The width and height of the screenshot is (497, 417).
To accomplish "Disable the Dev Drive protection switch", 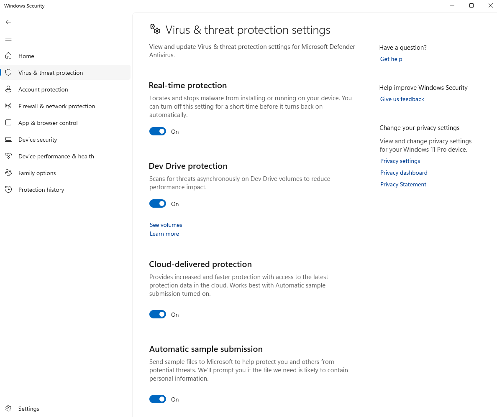I will [x=158, y=203].
